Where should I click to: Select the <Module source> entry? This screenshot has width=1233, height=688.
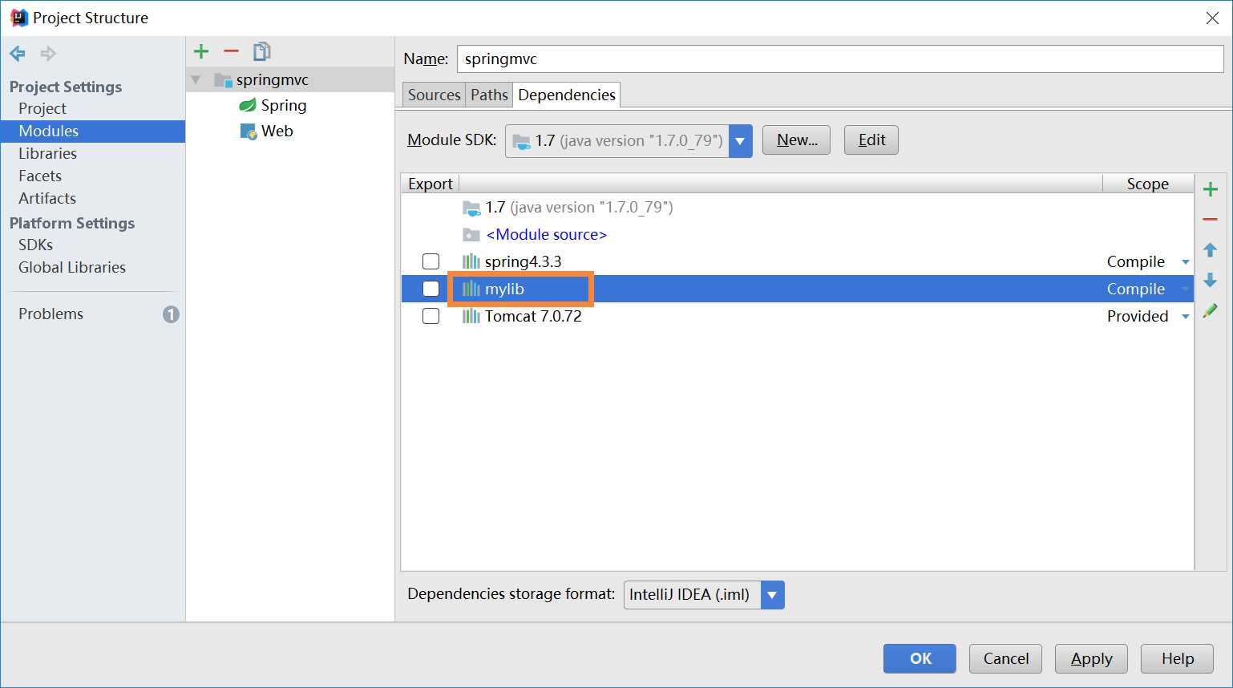pos(546,234)
